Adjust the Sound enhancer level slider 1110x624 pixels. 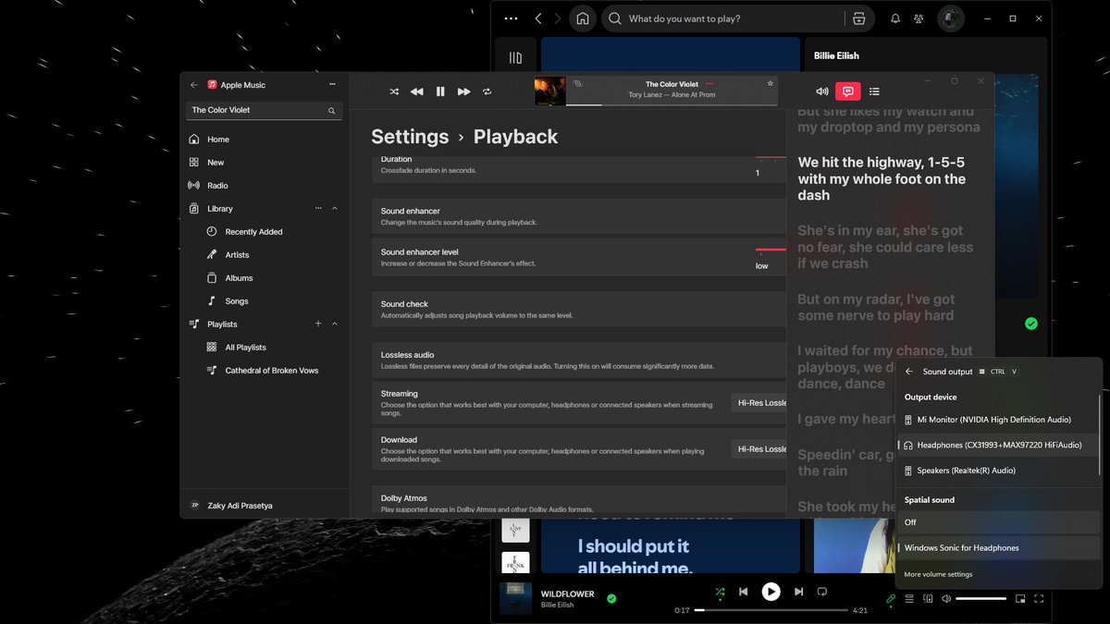771,250
